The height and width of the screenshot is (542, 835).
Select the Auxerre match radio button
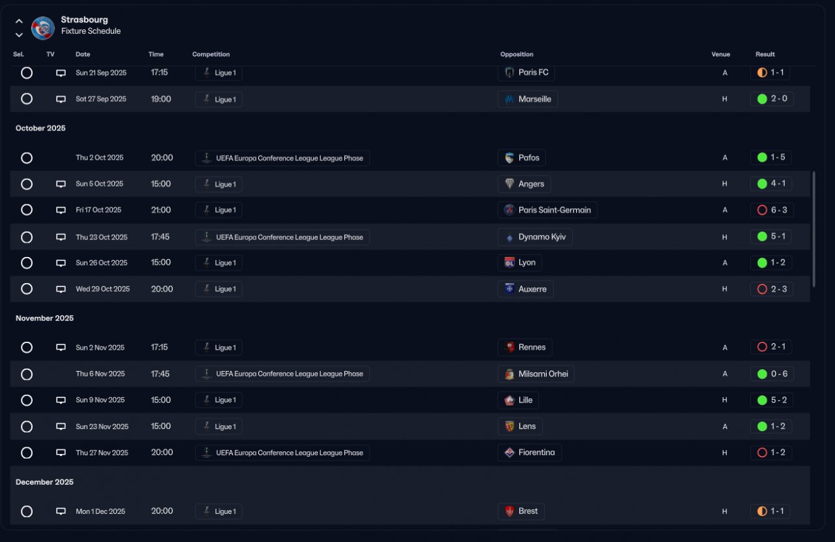27,289
